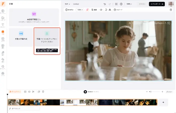
Task: Open the Elements shapes sidebar panel
Action: coord(3,60)
